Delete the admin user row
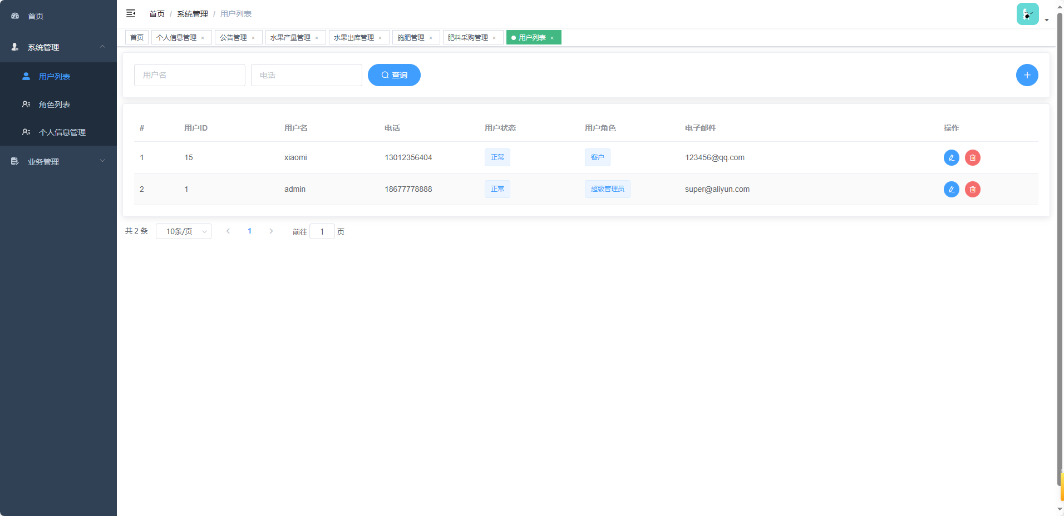 point(972,190)
